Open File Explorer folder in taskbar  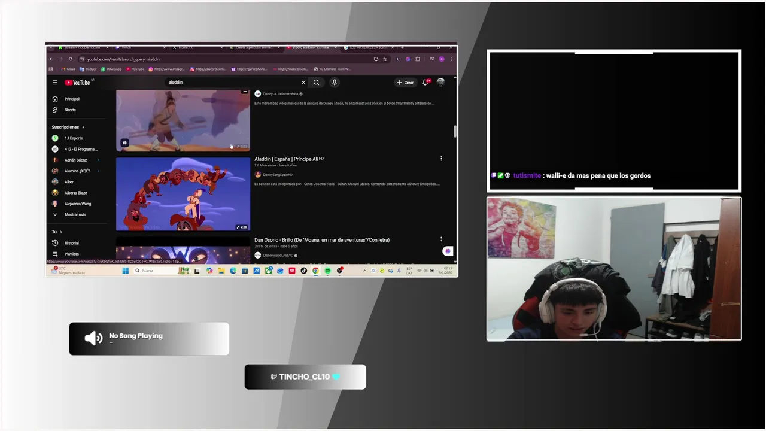(221, 271)
